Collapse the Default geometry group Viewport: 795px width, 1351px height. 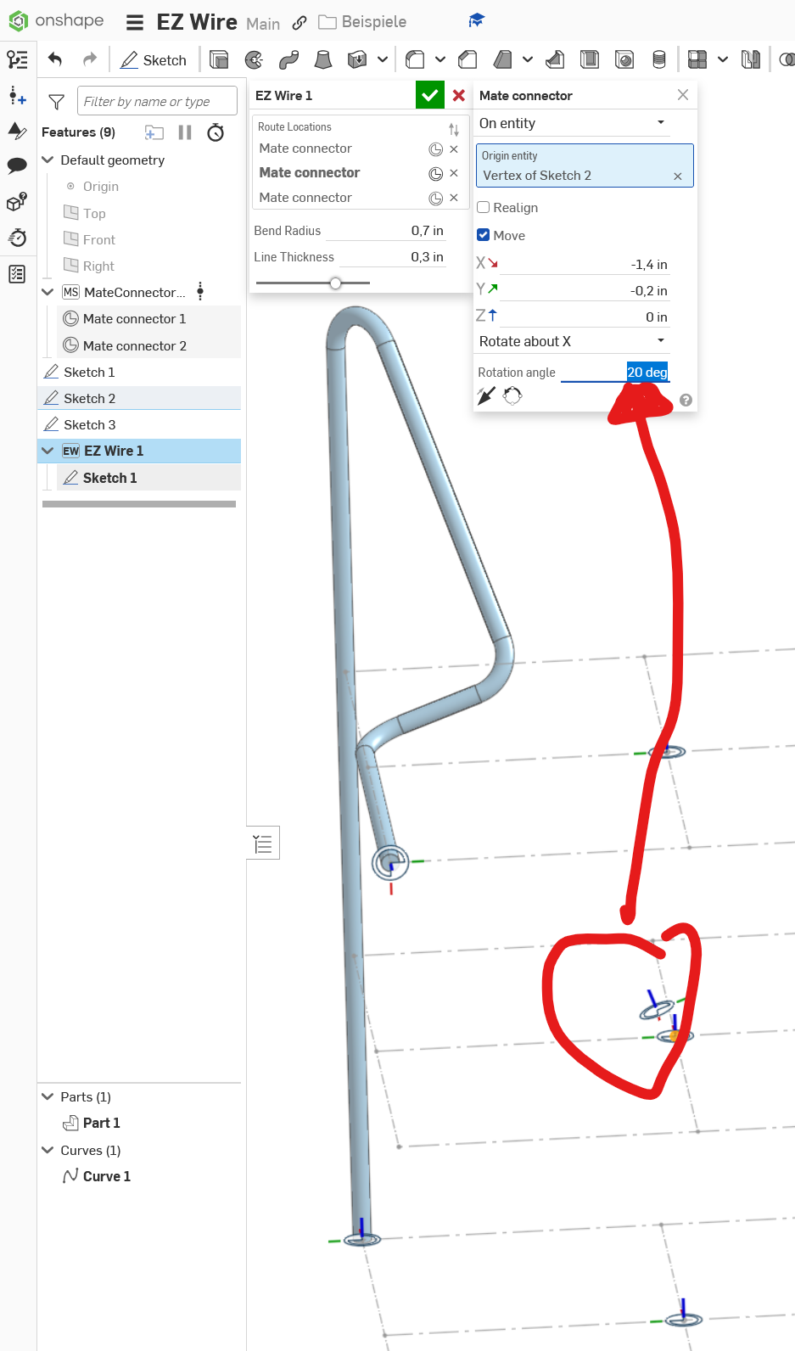(x=48, y=160)
